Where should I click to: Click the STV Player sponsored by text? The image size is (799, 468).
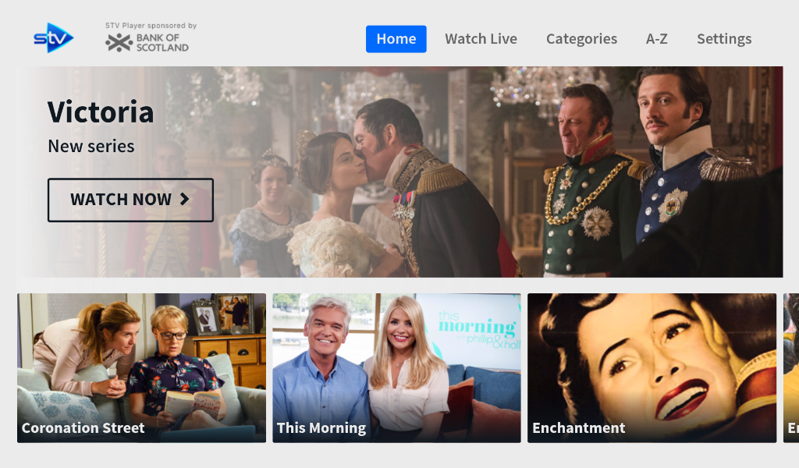151,26
